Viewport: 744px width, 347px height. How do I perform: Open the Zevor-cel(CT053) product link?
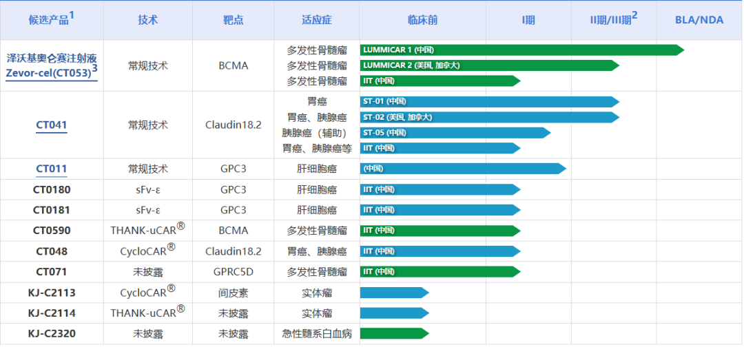(x=51, y=72)
